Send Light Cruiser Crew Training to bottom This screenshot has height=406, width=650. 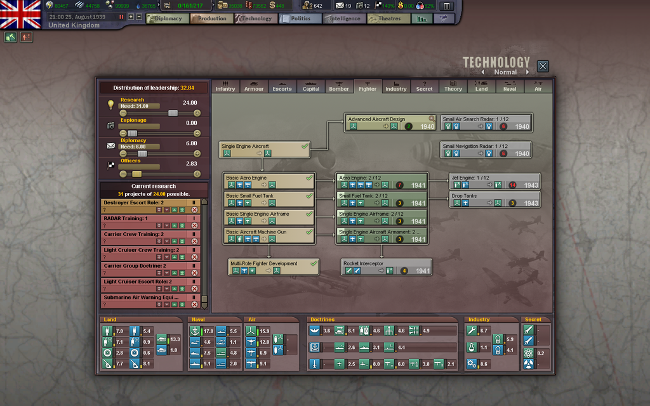click(x=159, y=258)
